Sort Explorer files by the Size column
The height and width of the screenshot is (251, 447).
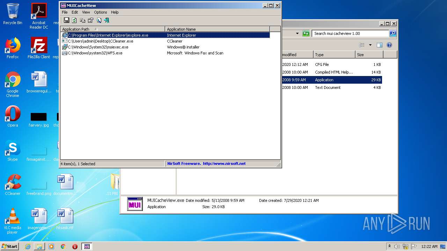click(369, 55)
